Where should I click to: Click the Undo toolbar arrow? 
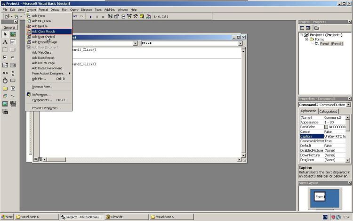(x=75, y=16)
